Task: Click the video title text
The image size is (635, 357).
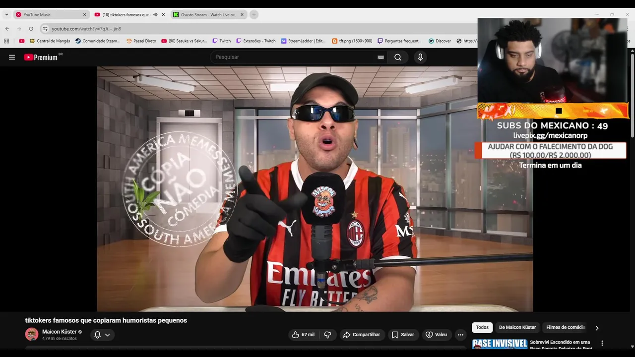Action: tap(106, 320)
